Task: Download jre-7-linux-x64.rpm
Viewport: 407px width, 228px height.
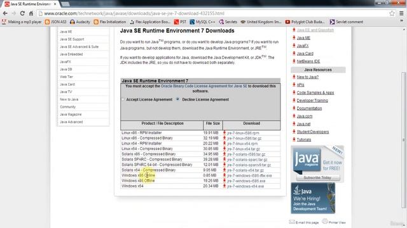Action: click(x=242, y=144)
